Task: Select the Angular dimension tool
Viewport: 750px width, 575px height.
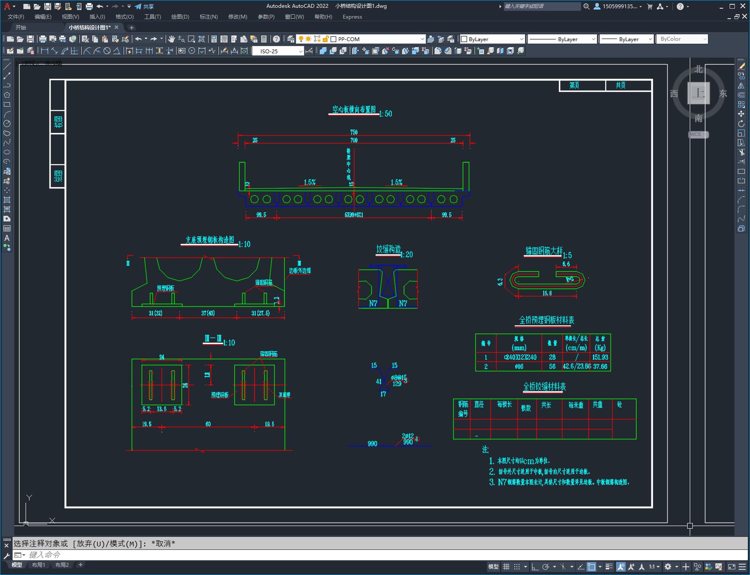Action: pos(117,51)
